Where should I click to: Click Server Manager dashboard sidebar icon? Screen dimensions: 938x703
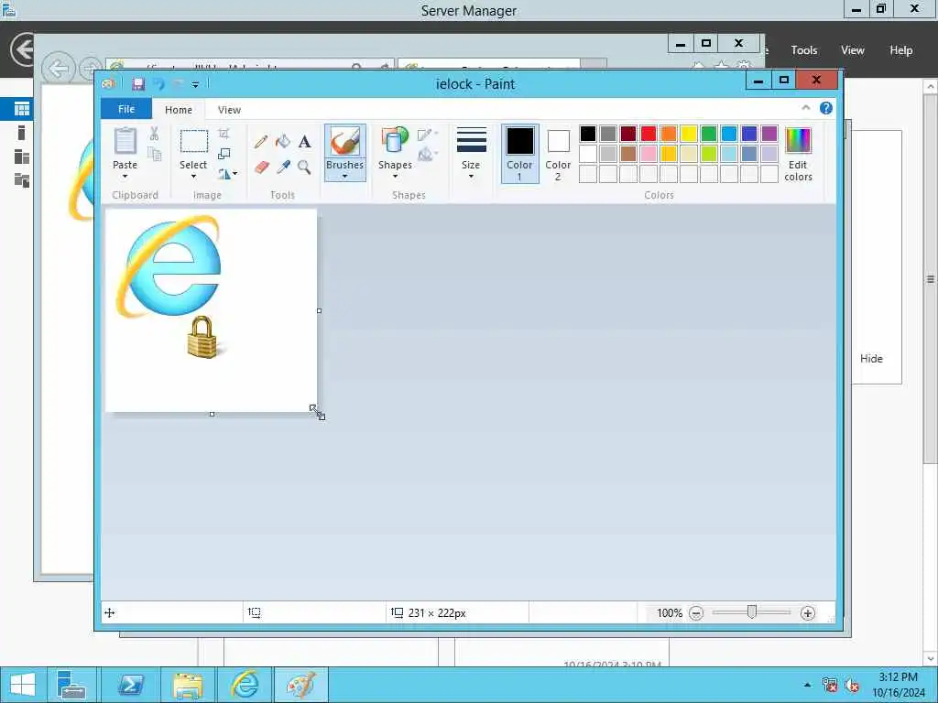(22, 109)
